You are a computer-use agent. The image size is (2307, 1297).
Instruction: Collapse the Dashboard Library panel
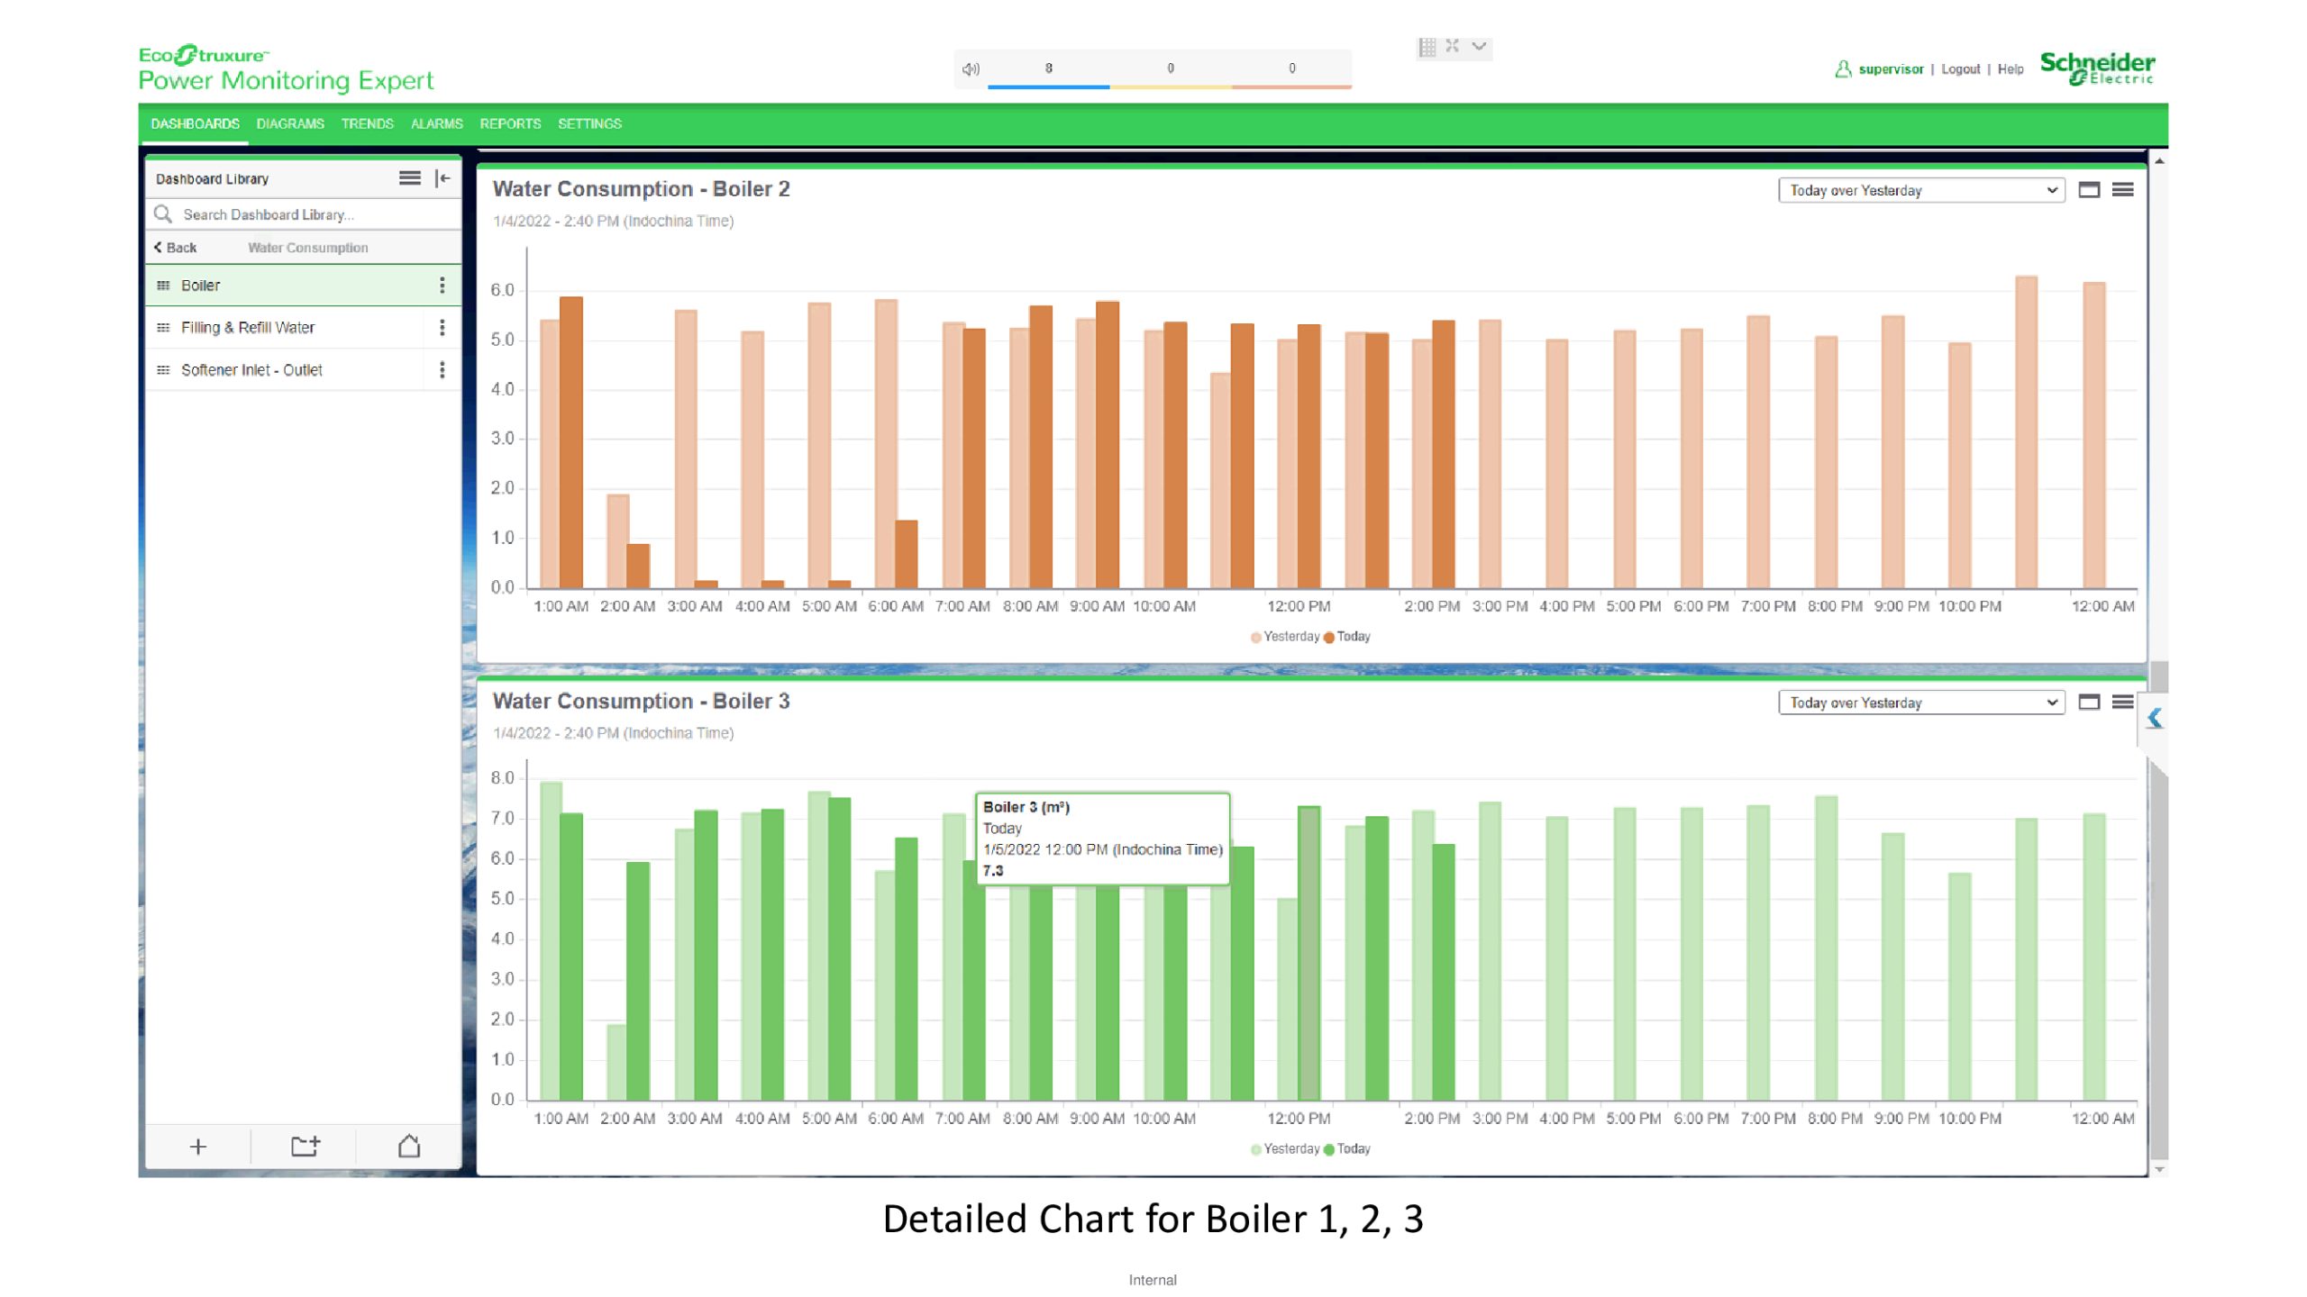tap(442, 178)
